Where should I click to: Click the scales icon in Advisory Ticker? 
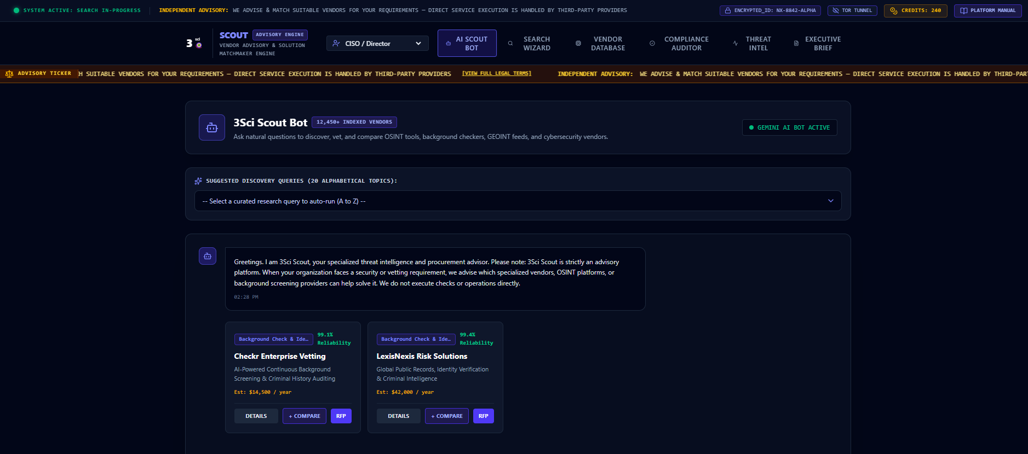pos(9,74)
